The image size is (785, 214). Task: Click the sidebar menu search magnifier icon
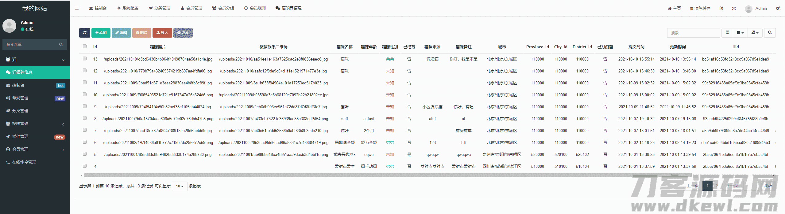point(61,44)
